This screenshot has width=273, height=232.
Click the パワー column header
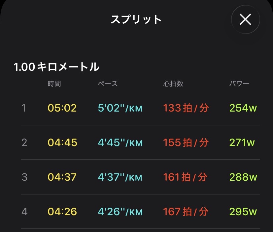[239, 84]
